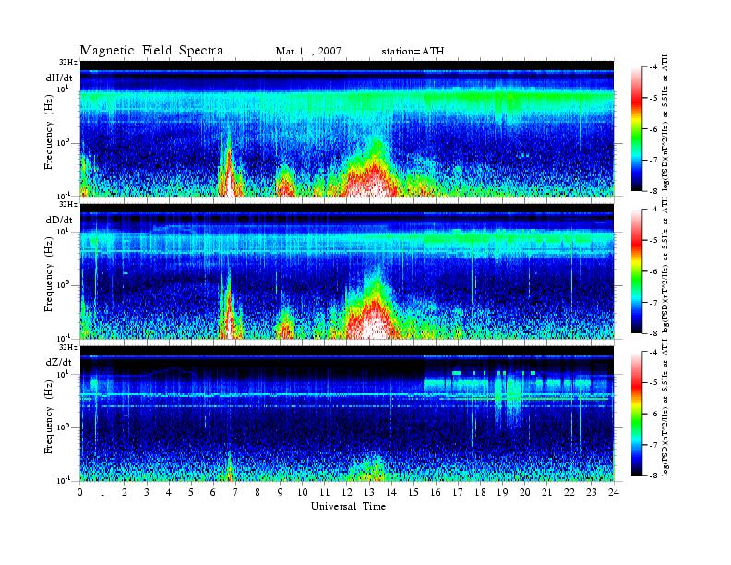Screen dimensions: 731x565
Task: Click hour 7 on the Universal Time axis
Action: click(x=235, y=492)
